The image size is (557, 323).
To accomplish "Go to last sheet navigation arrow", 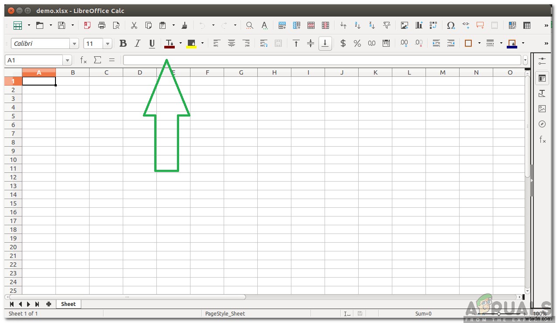I will (37, 304).
